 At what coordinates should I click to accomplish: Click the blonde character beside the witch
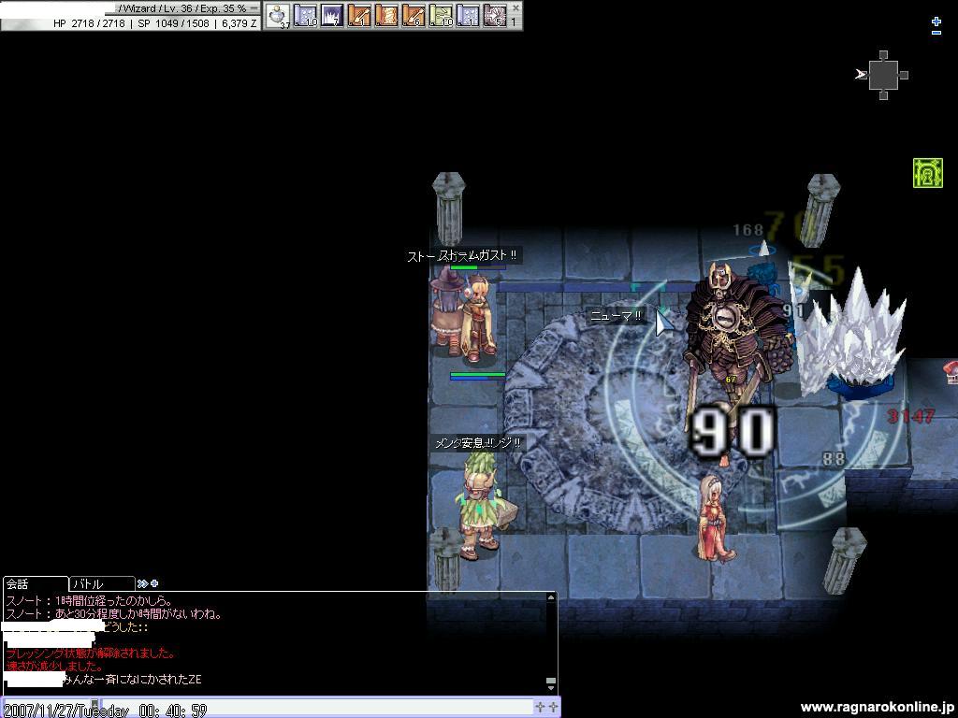click(x=478, y=318)
